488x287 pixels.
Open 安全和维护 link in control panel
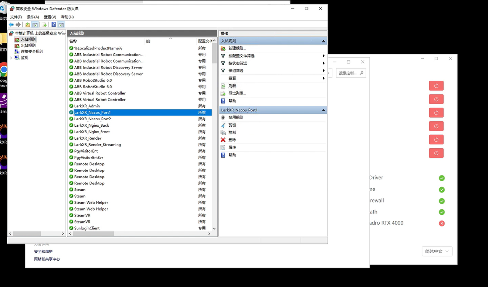coord(43,252)
